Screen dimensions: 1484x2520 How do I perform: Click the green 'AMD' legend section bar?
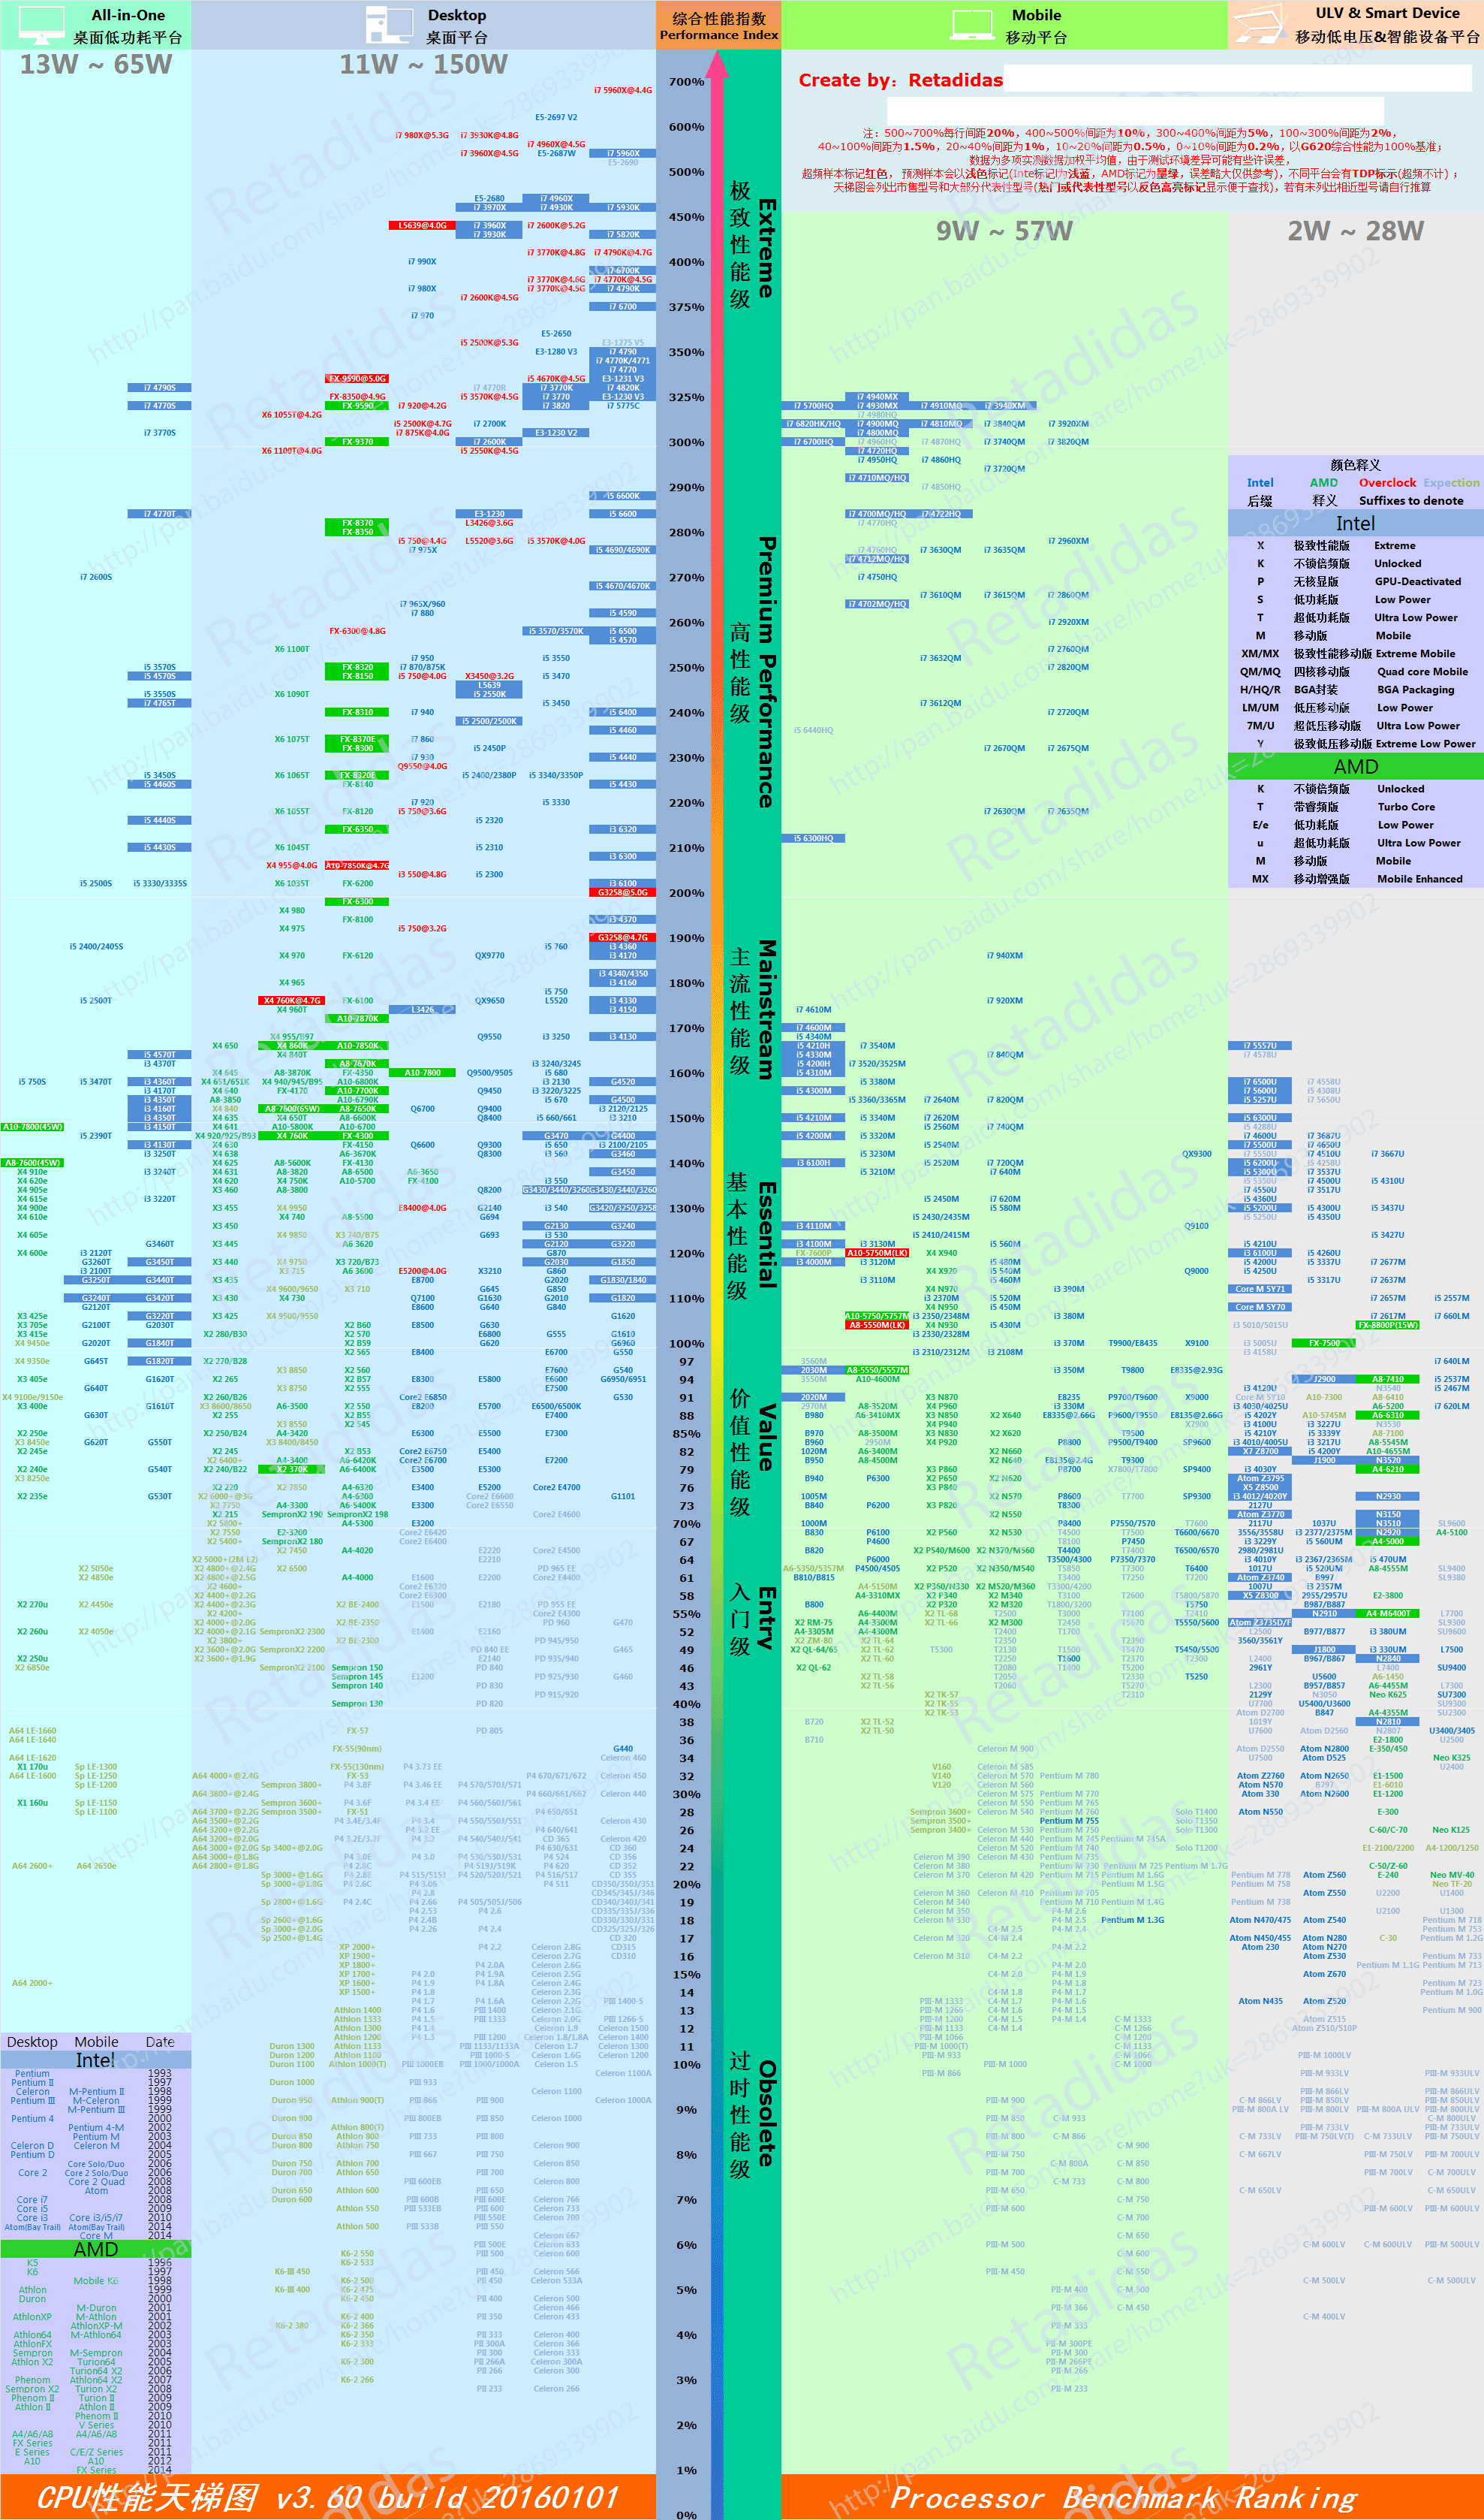click(x=1355, y=766)
